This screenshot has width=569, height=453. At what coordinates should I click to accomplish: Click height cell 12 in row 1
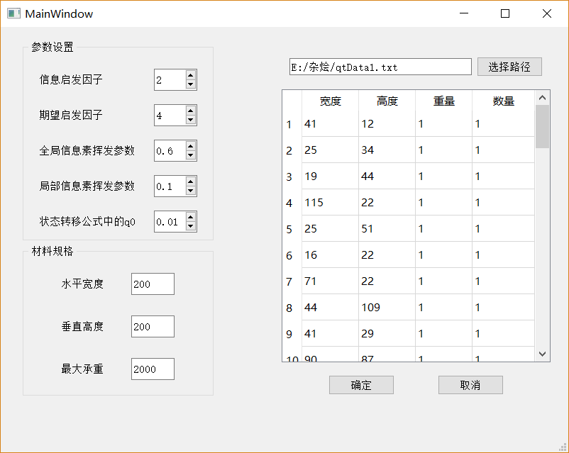pyautogui.click(x=387, y=123)
